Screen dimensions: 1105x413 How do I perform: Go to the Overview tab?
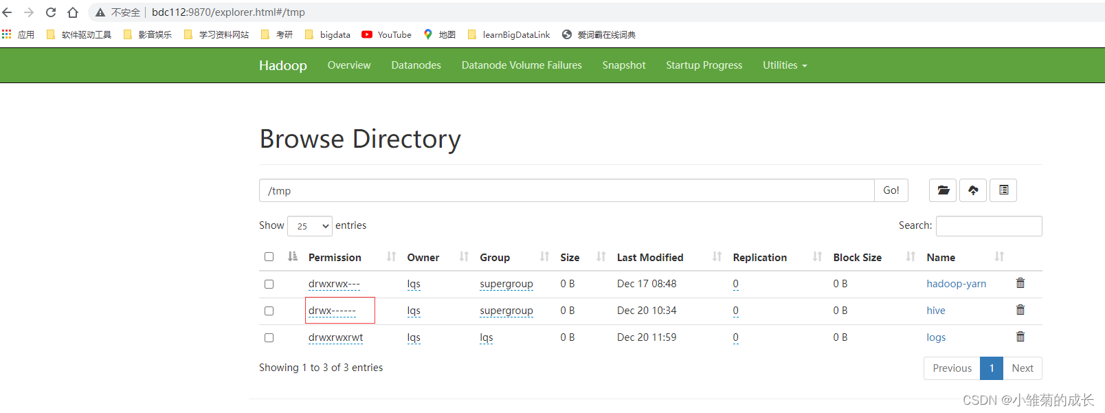[349, 65]
